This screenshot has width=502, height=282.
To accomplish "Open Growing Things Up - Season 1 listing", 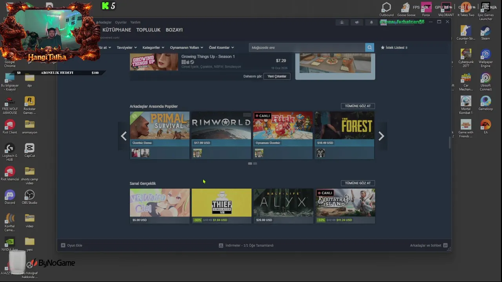I will click(x=210, y=62).
